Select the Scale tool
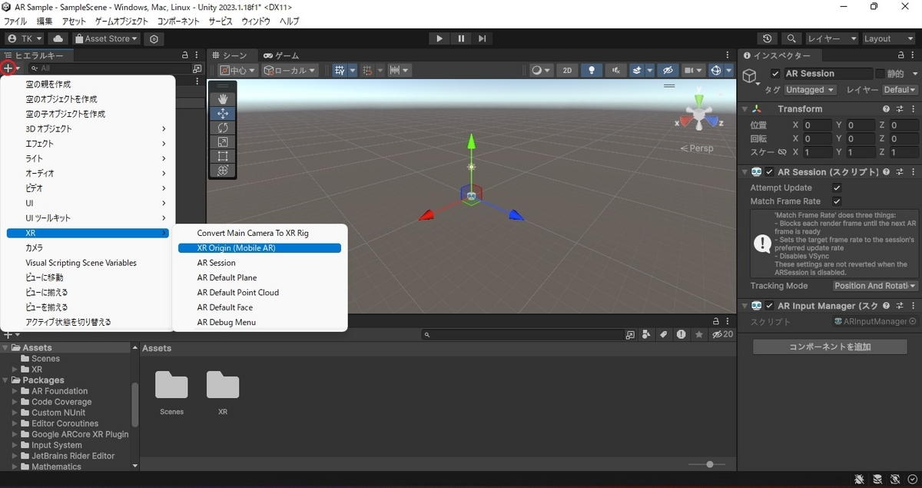 click(x=223, y=142)
